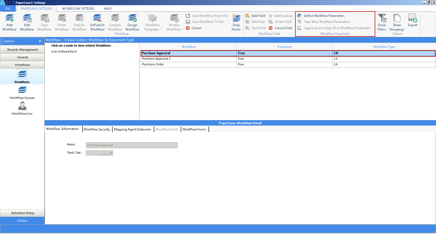Switch to the Workflow Information tab
The height and width of the screenshot is (234, 436).
pos(62,129)
